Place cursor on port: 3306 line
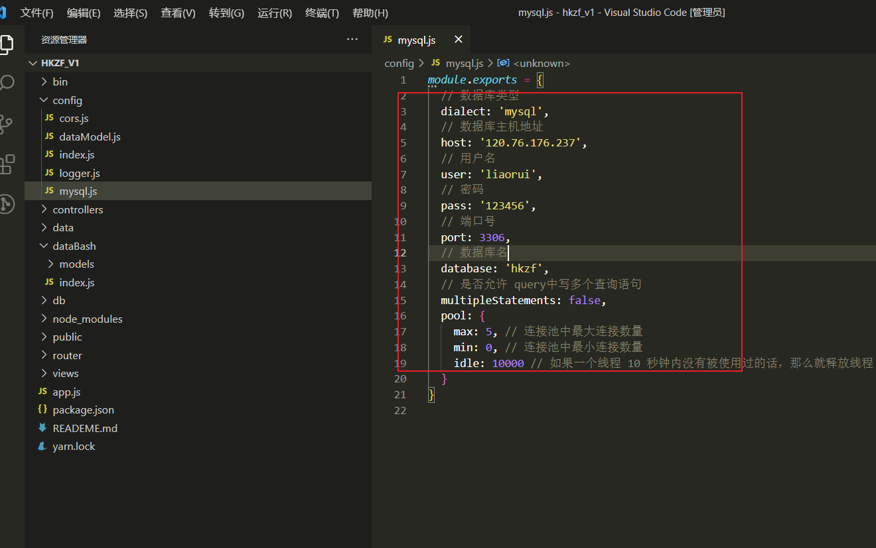Screen dimensions: 876x548 pyautogui.click(x=476, y=237)
